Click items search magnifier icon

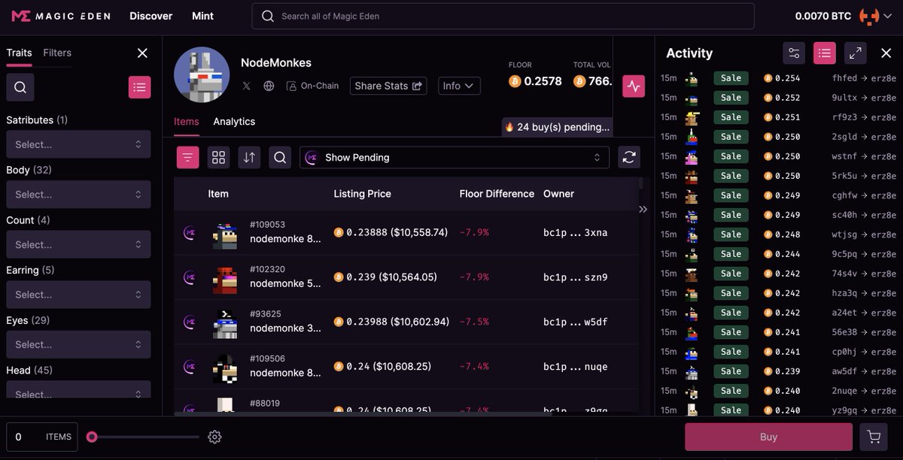[x=280, y=157]
